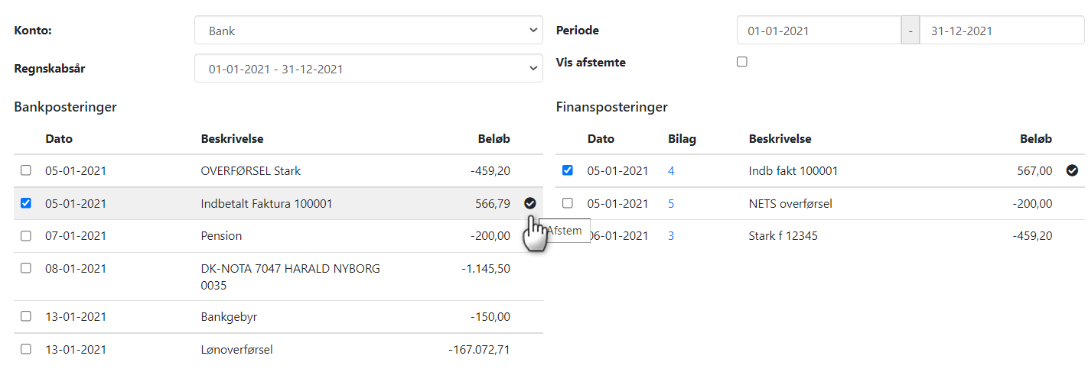The height and width of the screenshot is (385, 1088).
Task: Check DK-NOTA 7047 HARALD NYBORG row checkbox
Action: 26,268
